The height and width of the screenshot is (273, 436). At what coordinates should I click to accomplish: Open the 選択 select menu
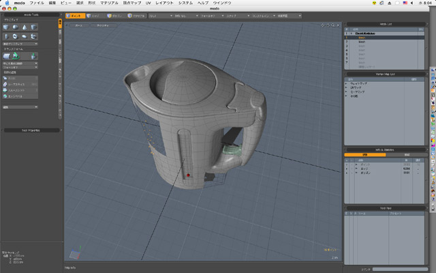point(80,3)
